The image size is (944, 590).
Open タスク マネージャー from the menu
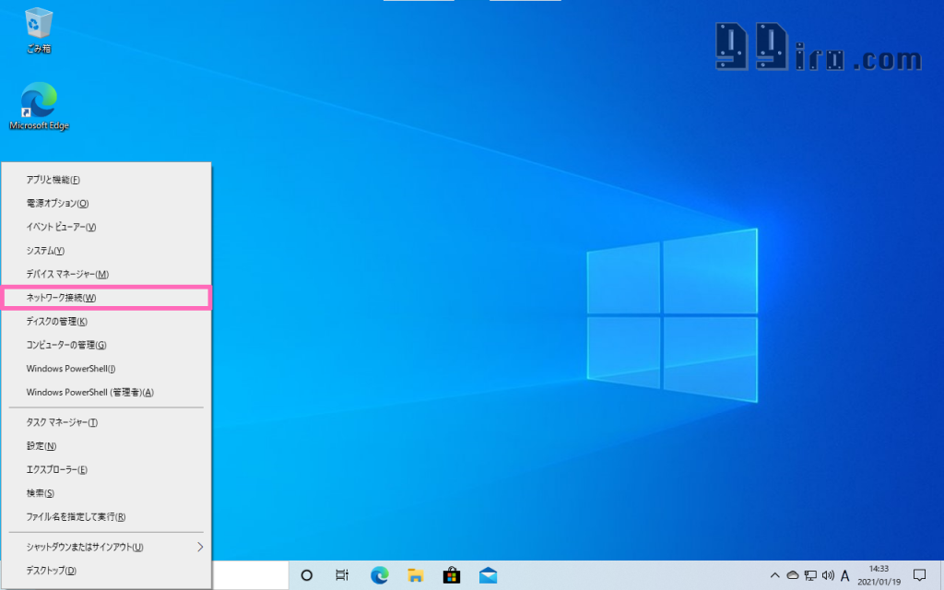click(x=106, y=422)
